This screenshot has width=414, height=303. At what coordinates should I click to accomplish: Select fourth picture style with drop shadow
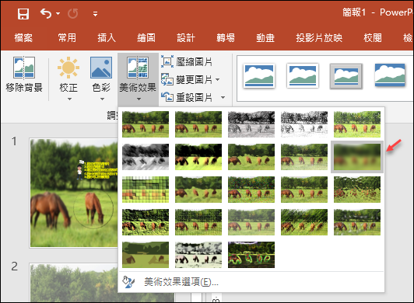point(390,76)
